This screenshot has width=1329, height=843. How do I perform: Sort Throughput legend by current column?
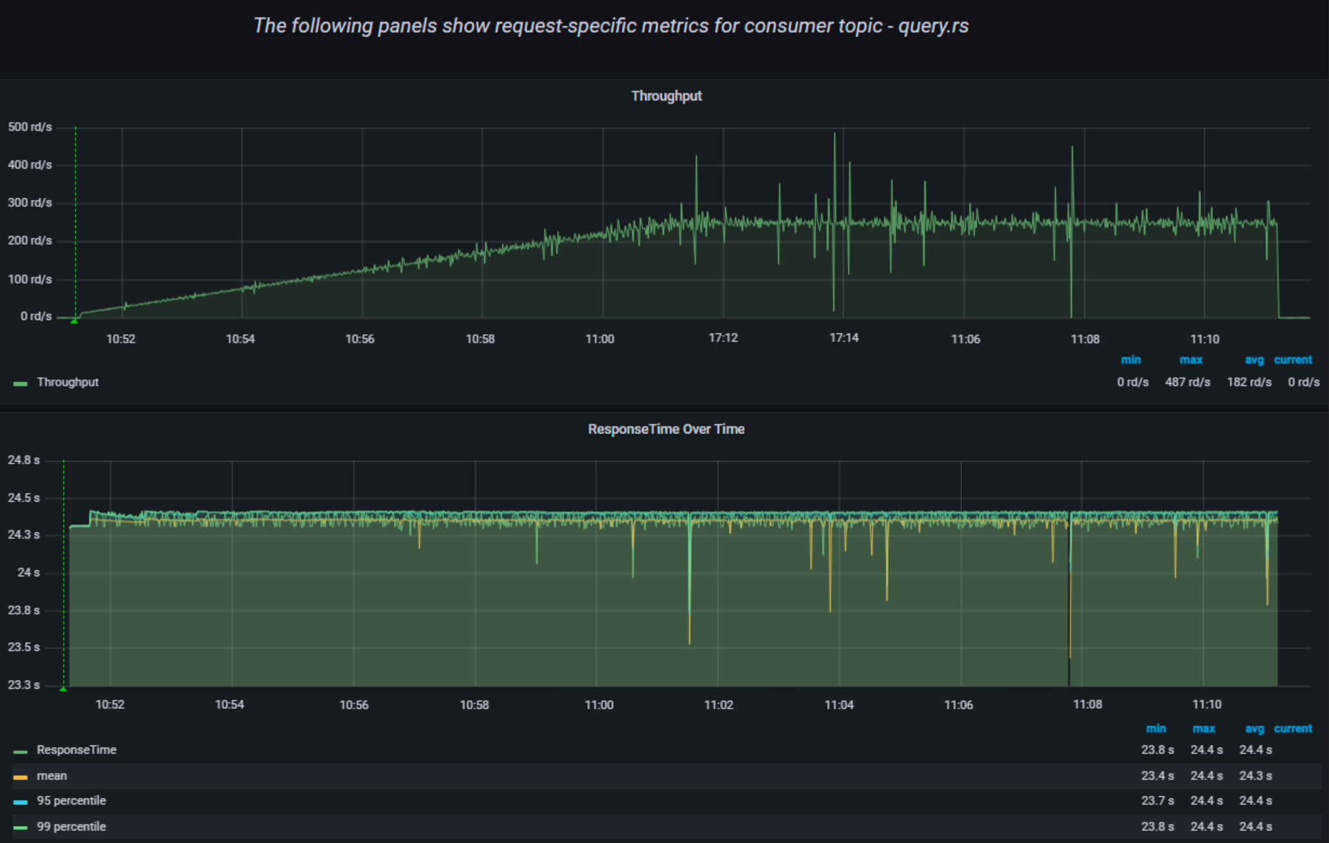click(1292, 360)
